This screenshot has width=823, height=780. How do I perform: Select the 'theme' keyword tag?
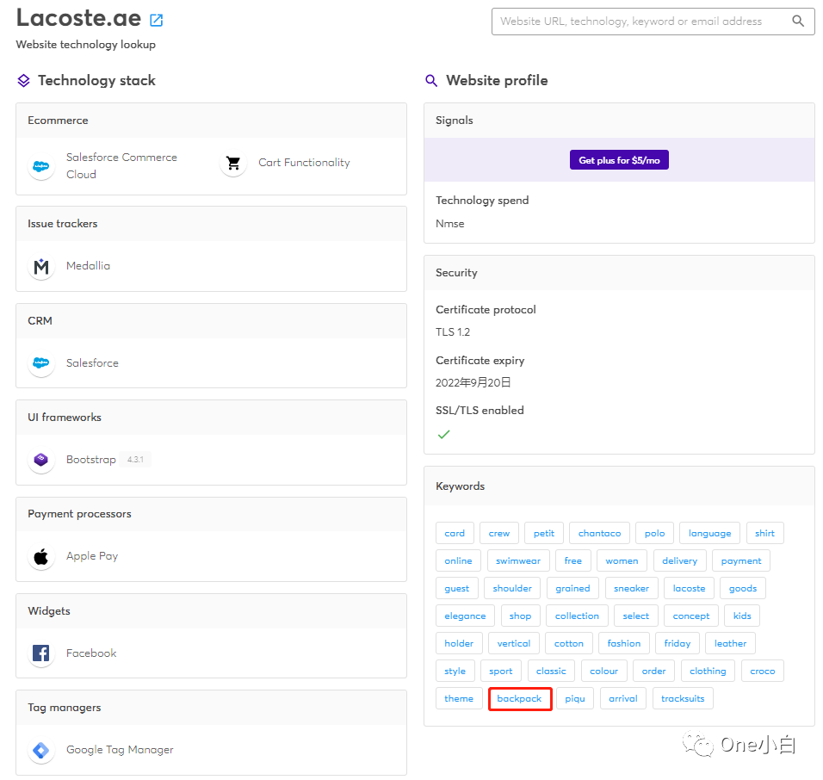tap(459, 698)
